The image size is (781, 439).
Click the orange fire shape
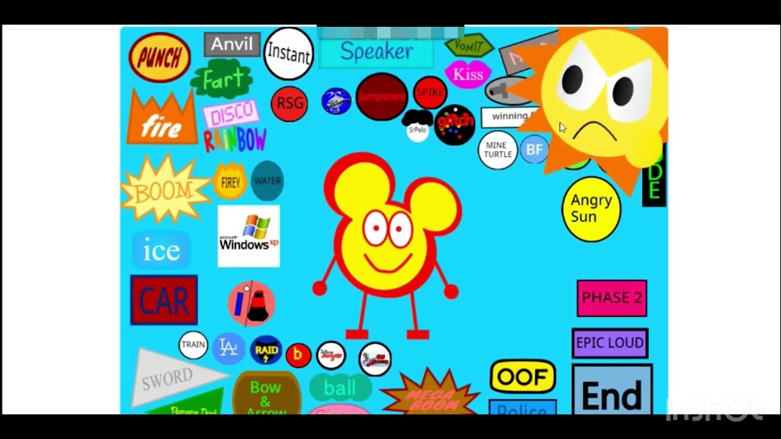point(162,118)
